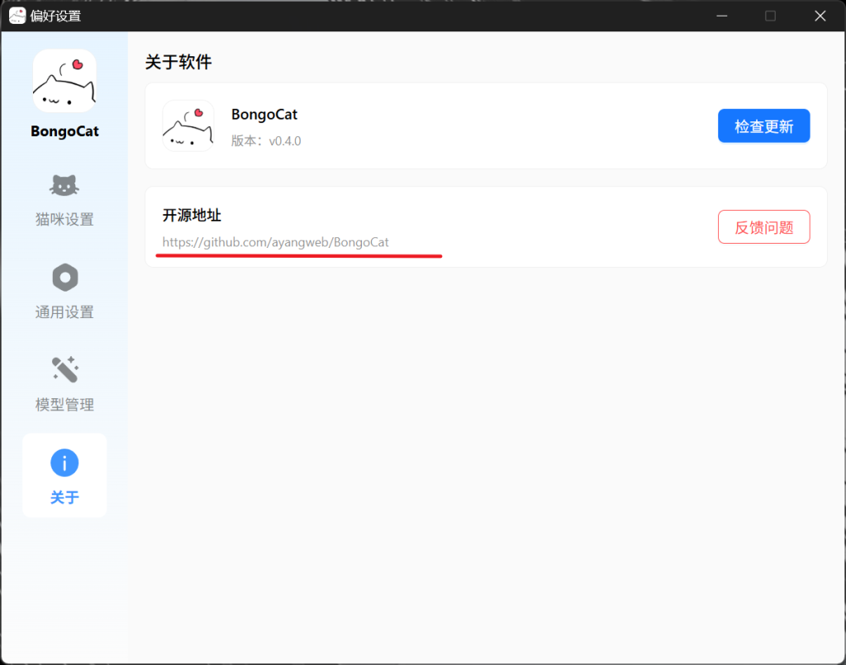Click the 开源地址 label
This screenshot has width=846, height=665.
pos(192,216)
